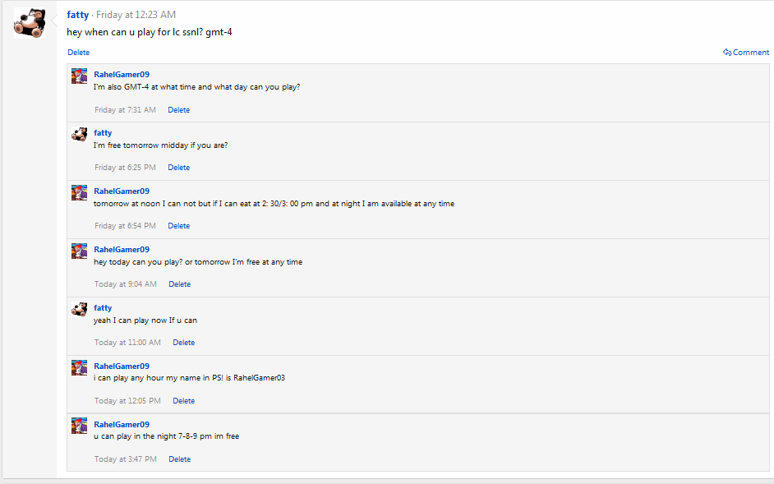Click fatty's avatar on the 'play now' reply
Screen dimensions: 774x484
[80, 310]
